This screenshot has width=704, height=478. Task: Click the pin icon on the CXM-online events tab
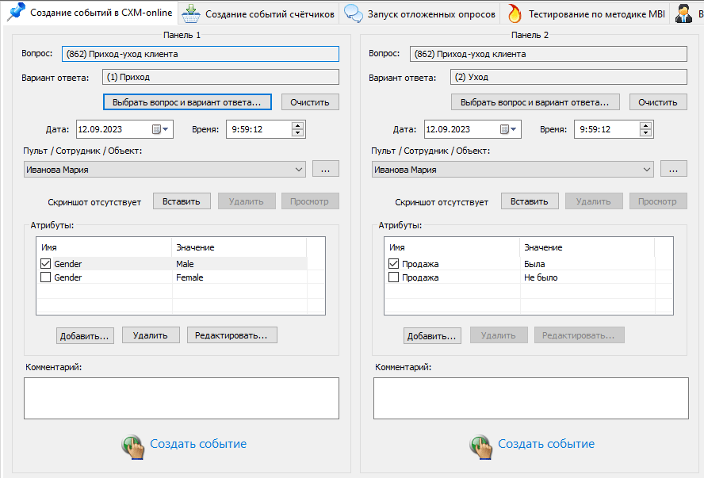[x=16, y=13]
